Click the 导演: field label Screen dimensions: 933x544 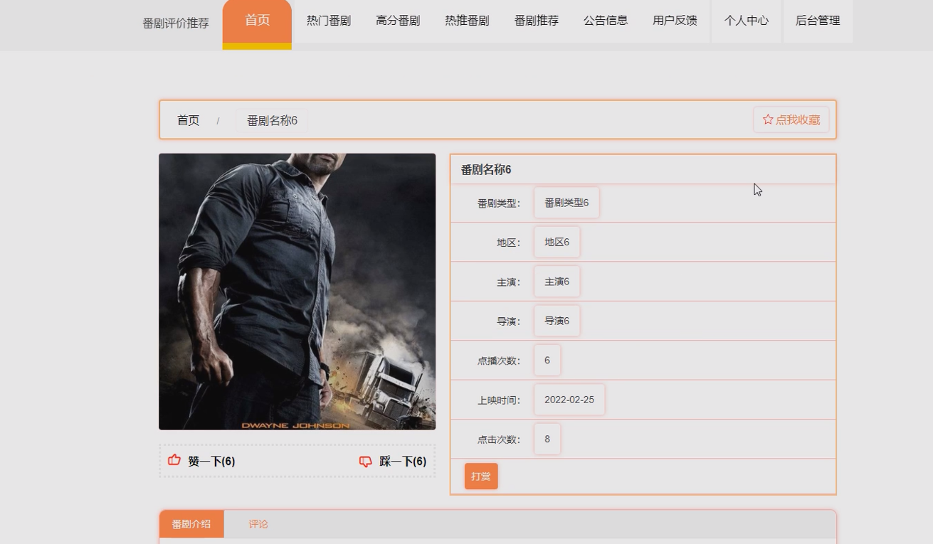509,321
